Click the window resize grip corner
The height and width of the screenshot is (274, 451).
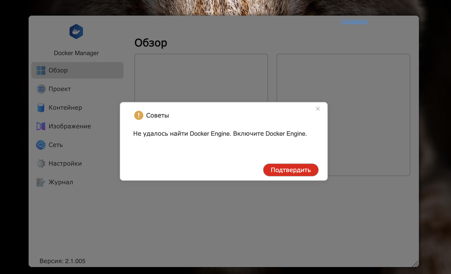(x=415, y=263)
